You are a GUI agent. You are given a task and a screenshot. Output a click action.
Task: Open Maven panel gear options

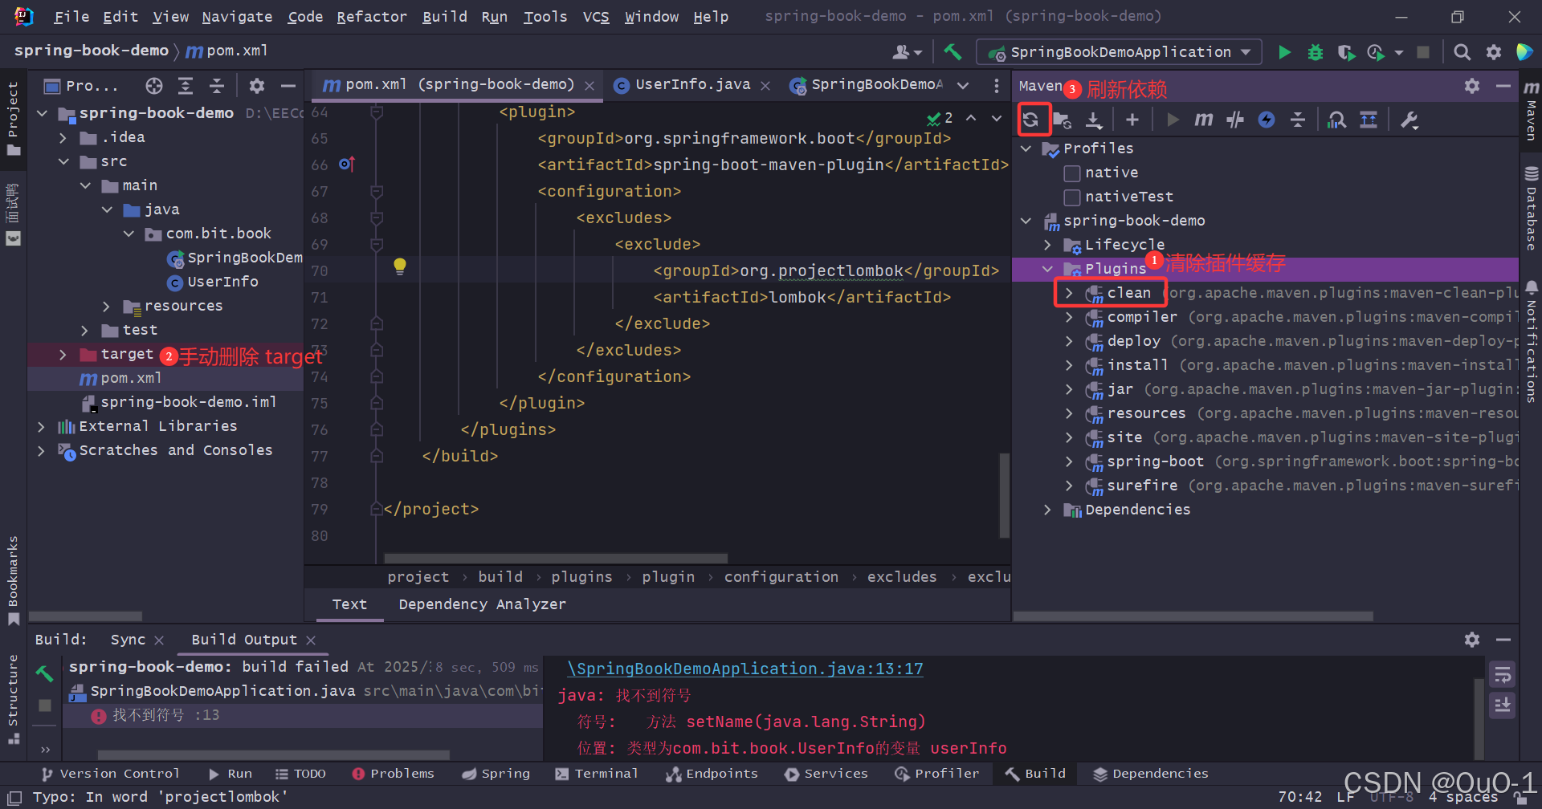tap(1472, 86)
